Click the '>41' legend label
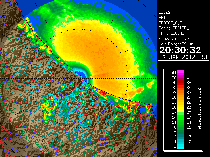 pos(173,73)
